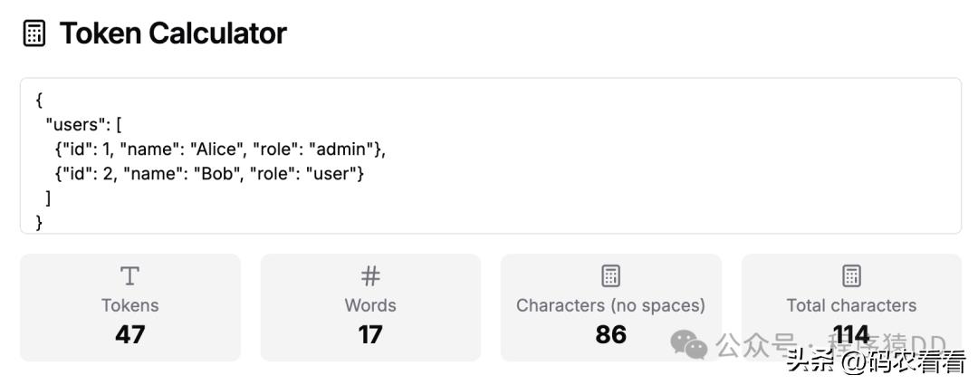The height and width of the screenshot is (385, 978).
Task: Click the hash icon above Words
Action: 370,275
